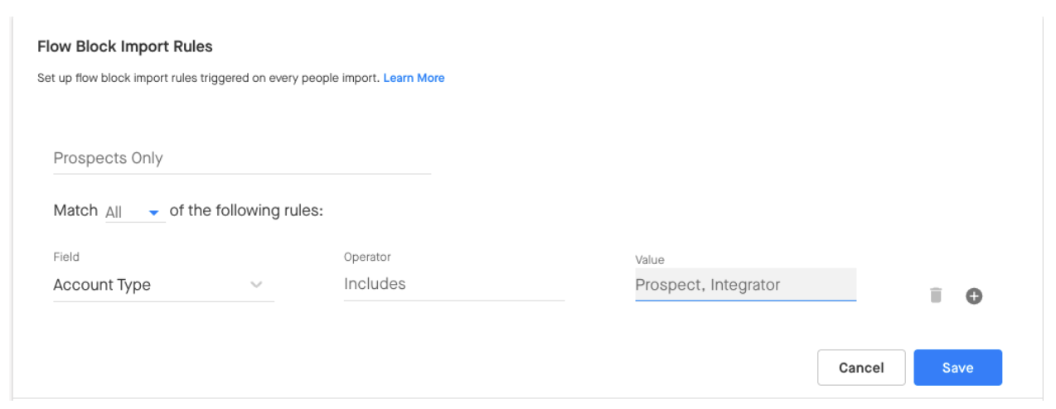The image size is (1056, 409).
Task: Cancel the import rule changes
Action: coord(861,368)
